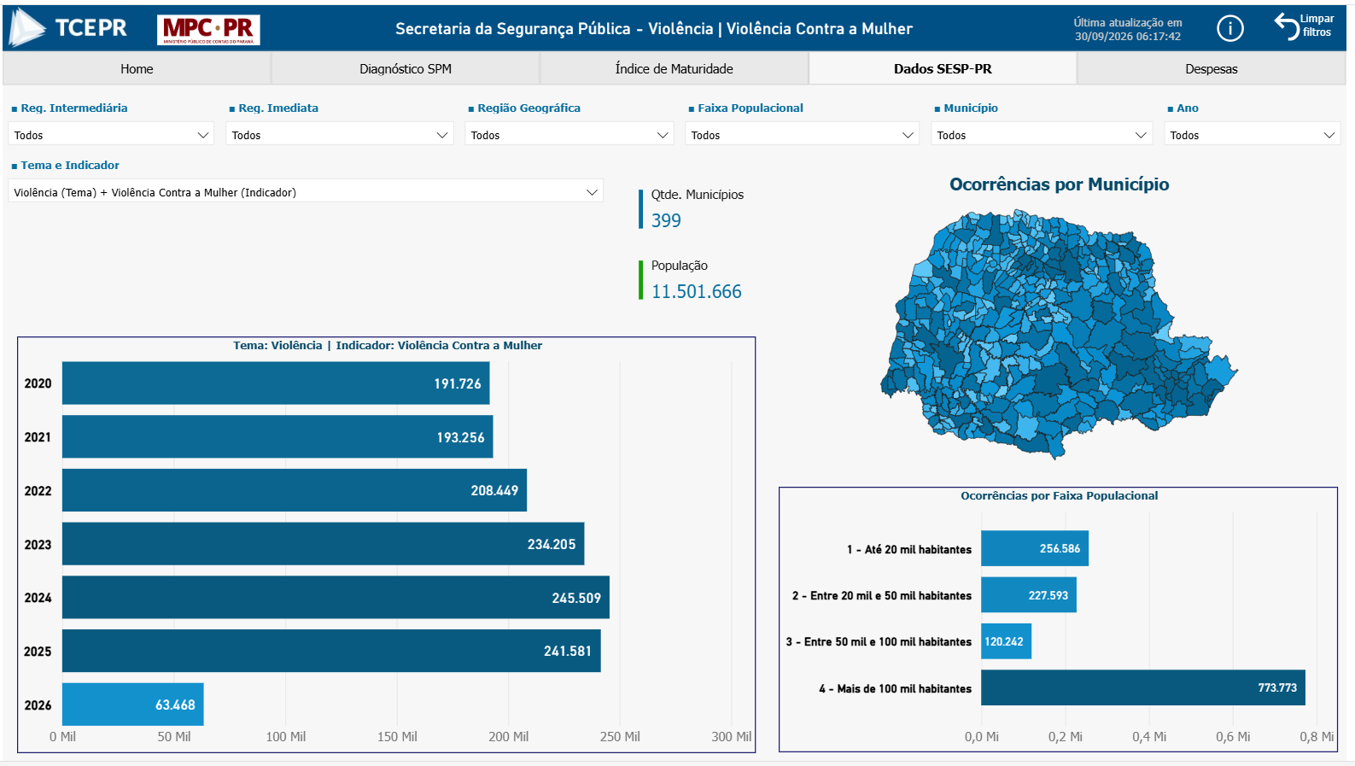Expand the Tema e Indicador dropdown
The height and width of the screenshot is (766, 1355).
[306, 192]
